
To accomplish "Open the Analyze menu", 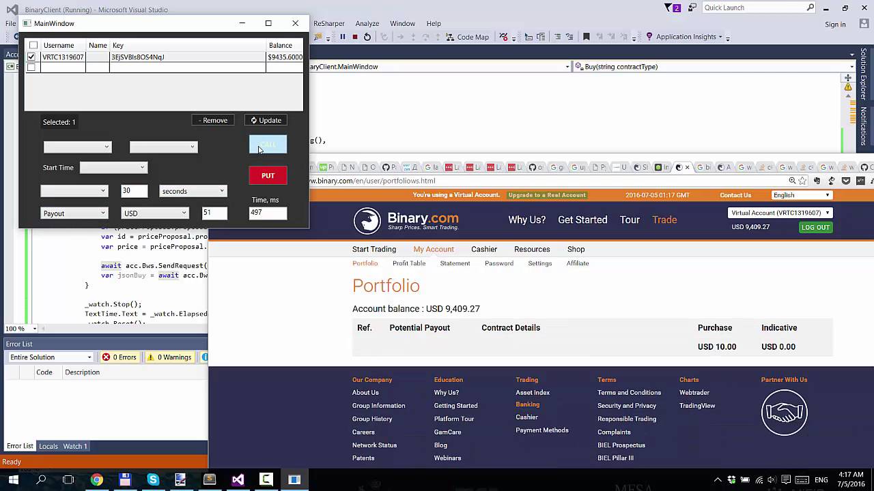I will click(x=367, y=23).
